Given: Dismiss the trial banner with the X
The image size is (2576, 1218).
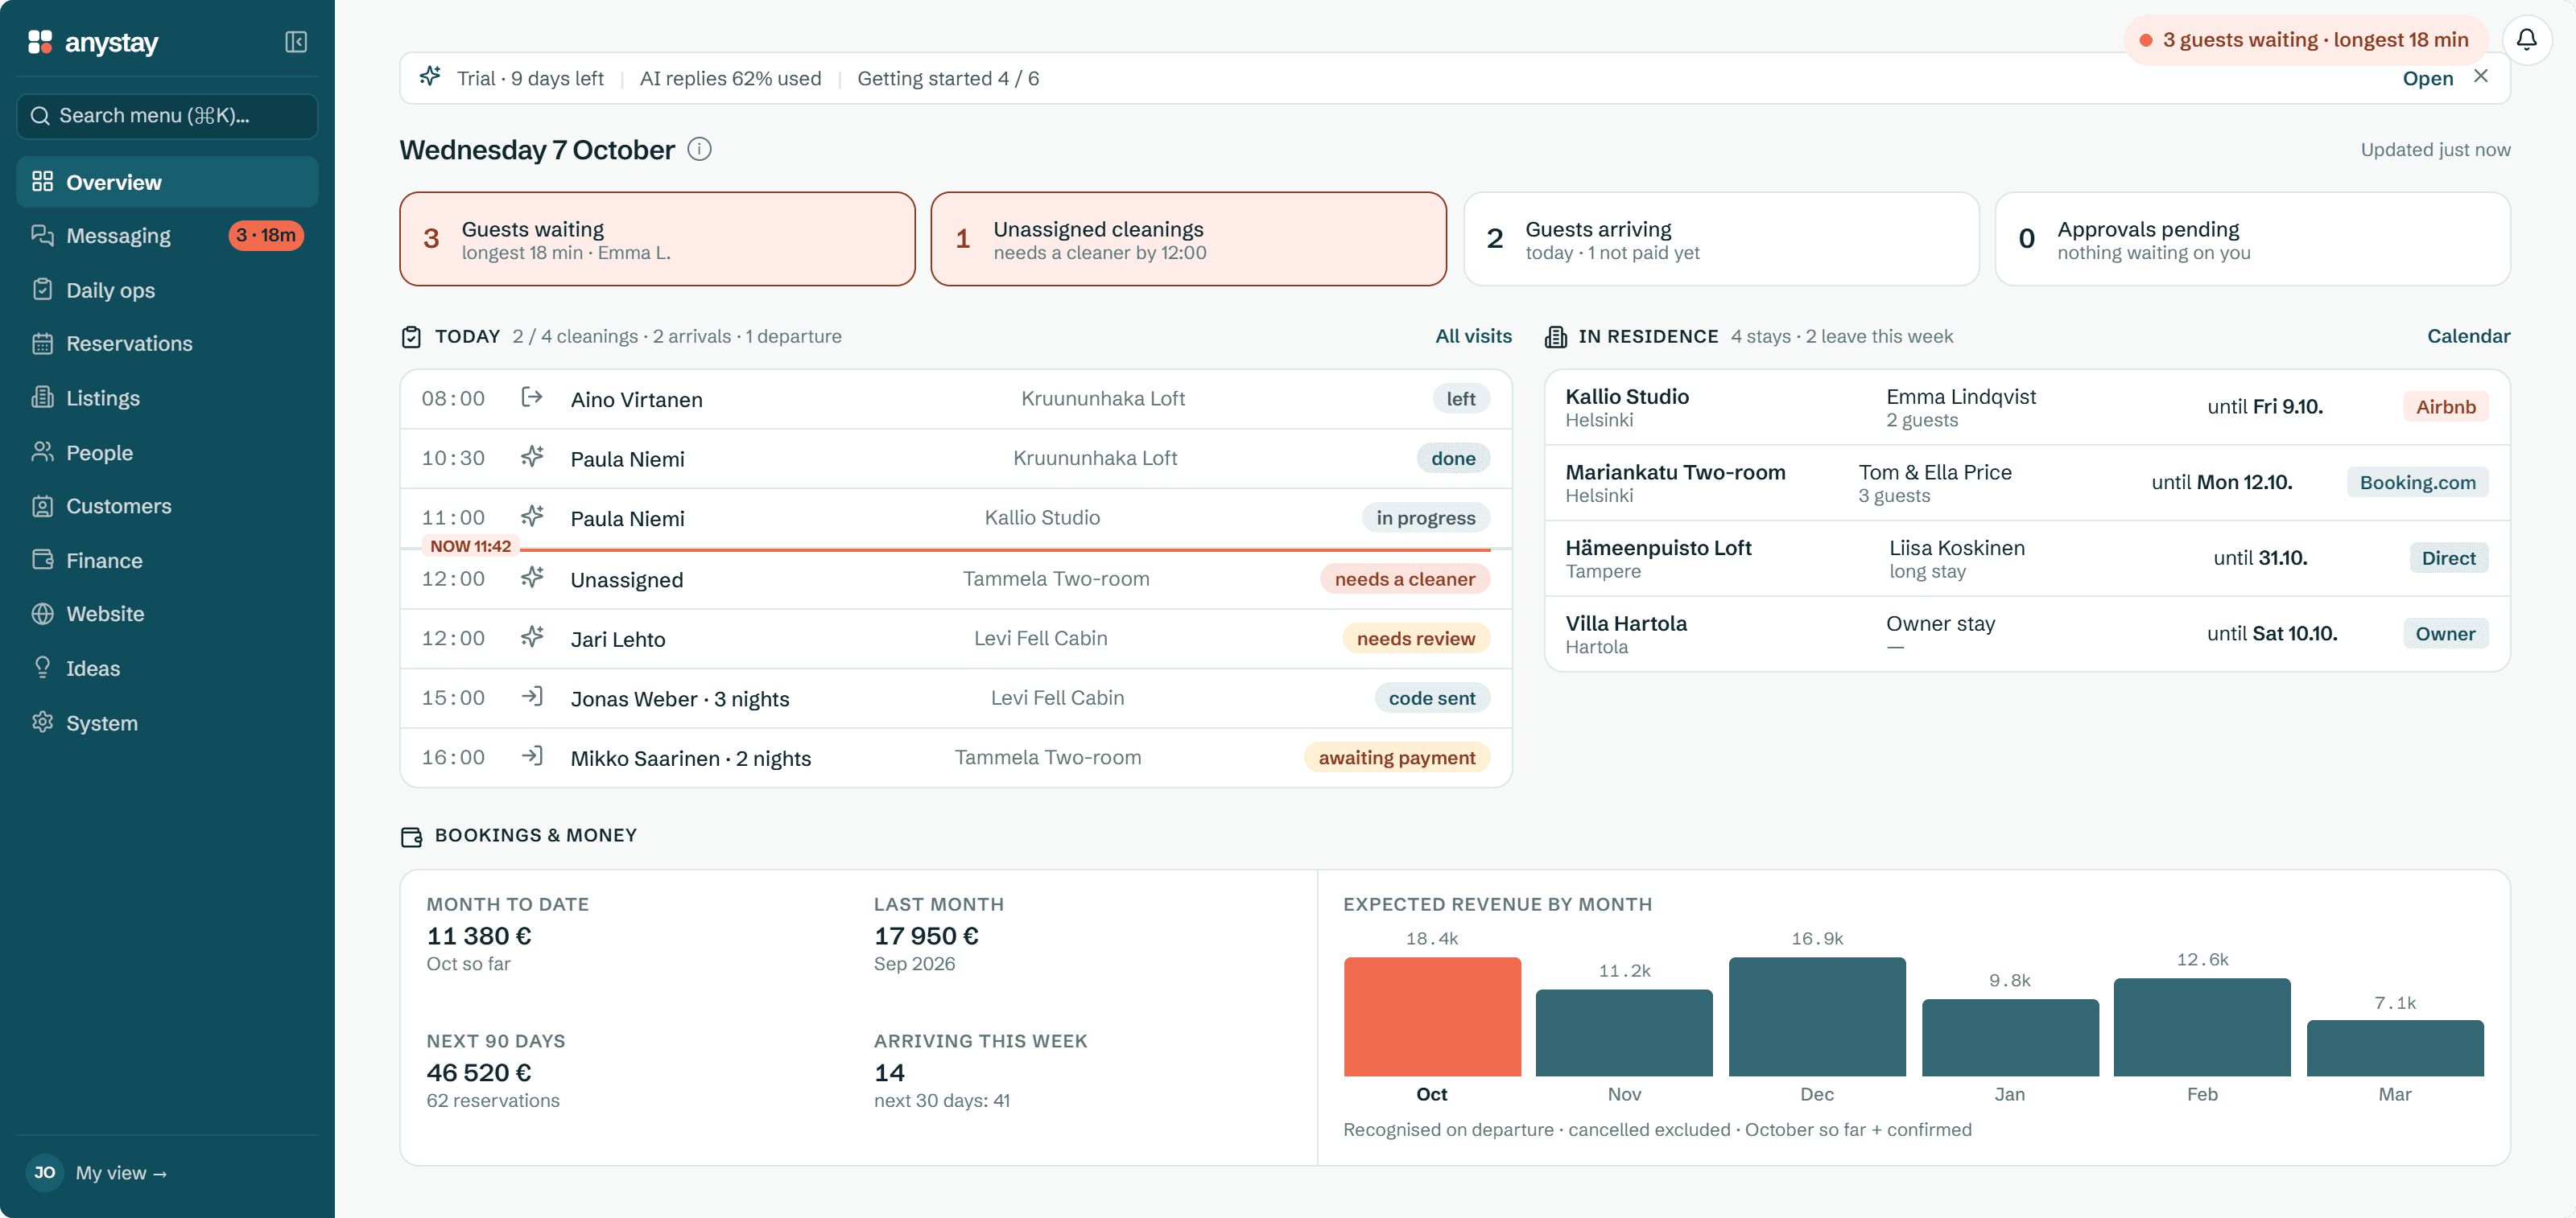Looking at the screenshot, I should pos(2481,77).
